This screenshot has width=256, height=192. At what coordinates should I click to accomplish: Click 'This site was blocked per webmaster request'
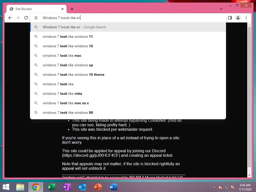(x=112, y=129)
